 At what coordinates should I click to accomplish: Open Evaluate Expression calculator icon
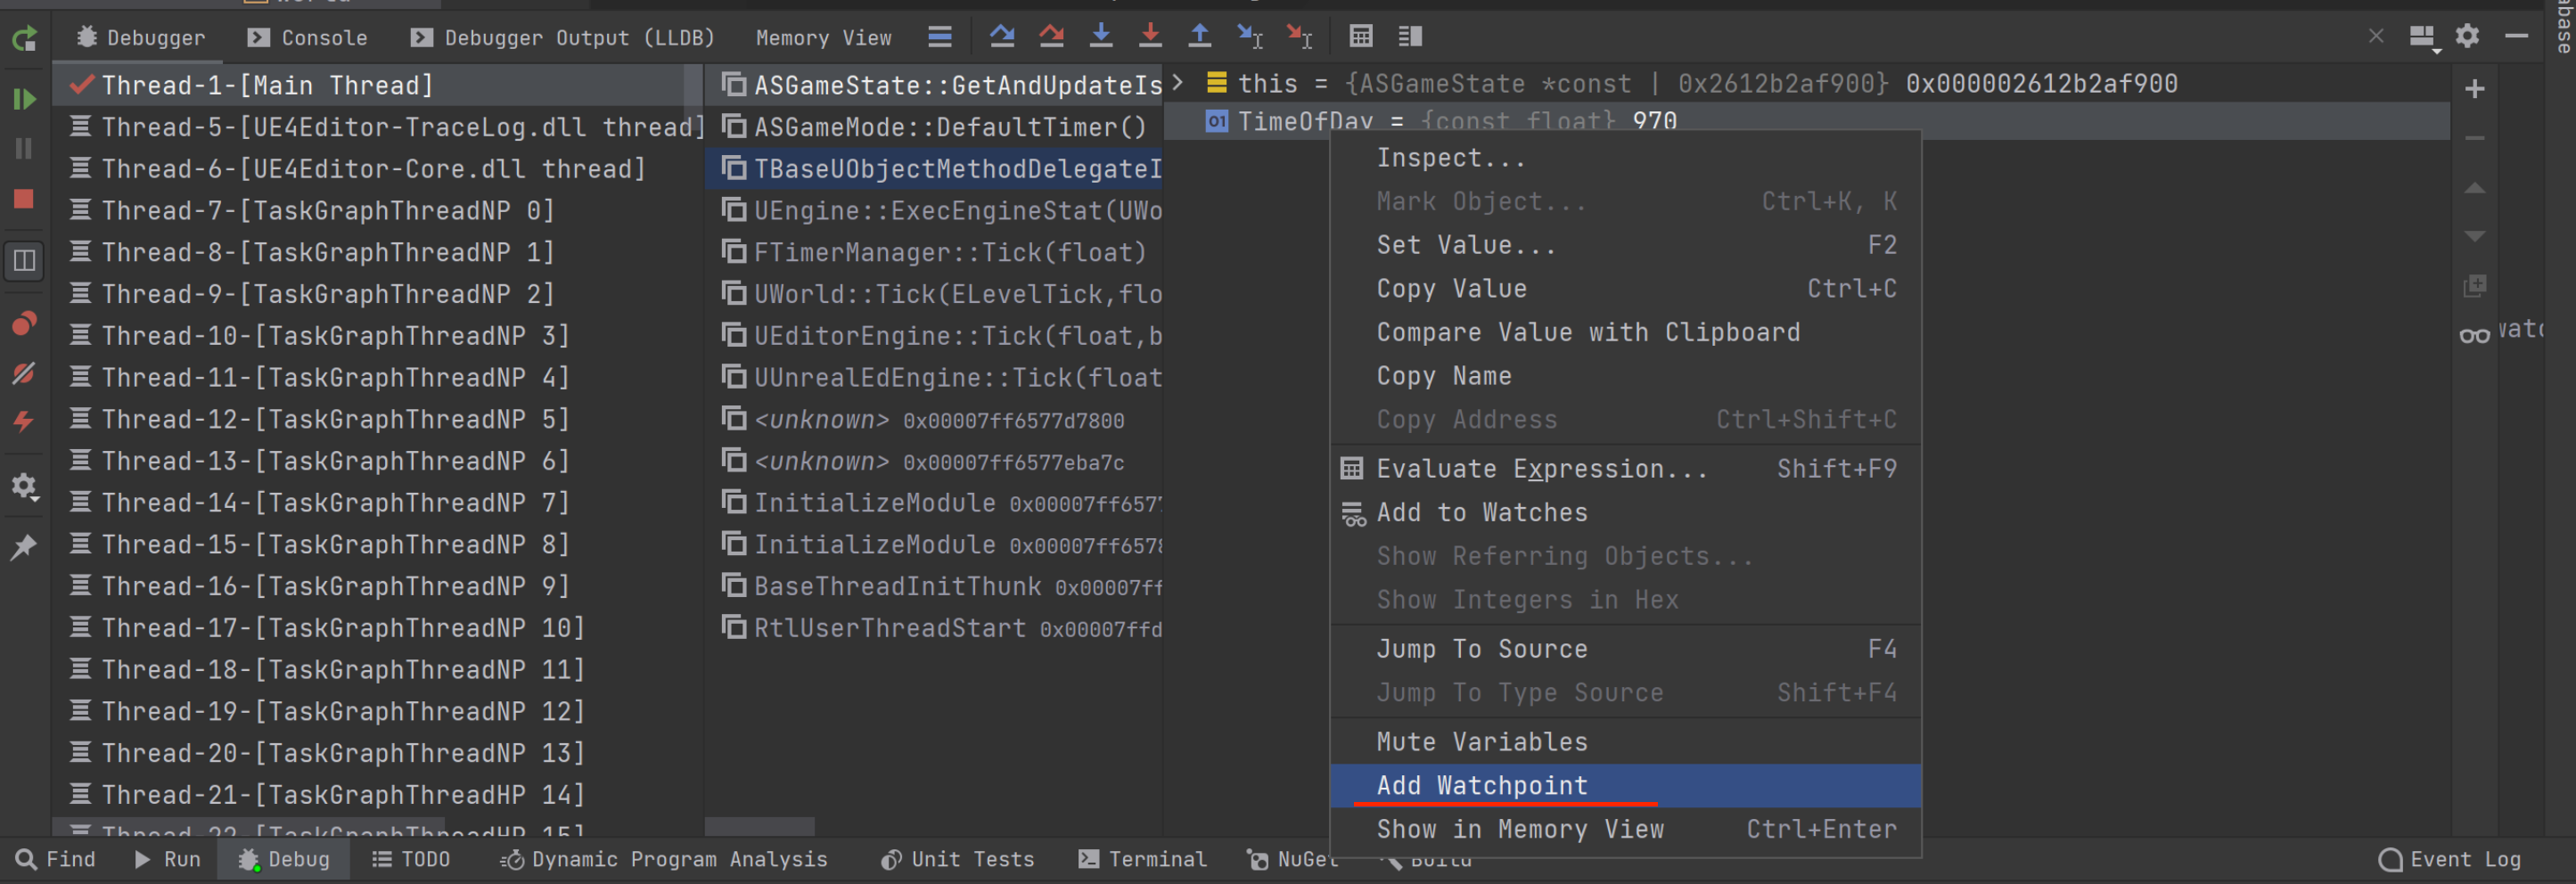click(x=1361, y=37)
